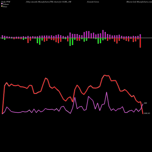The image size is (152, 152).
Task: Click the 'Volume' legend label
Action: point(6,4)
